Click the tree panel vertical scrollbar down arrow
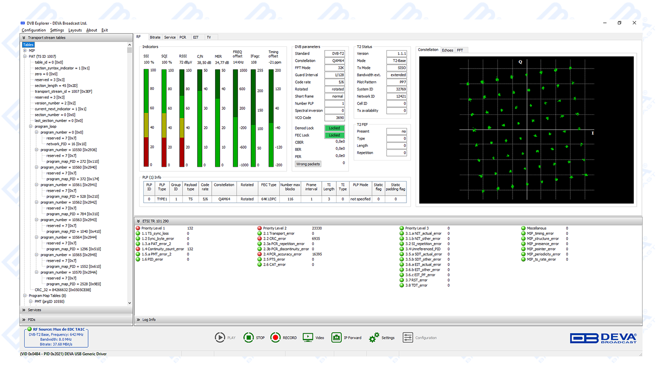This screenshot has width=662, height=376. click(x=129, y=303)
